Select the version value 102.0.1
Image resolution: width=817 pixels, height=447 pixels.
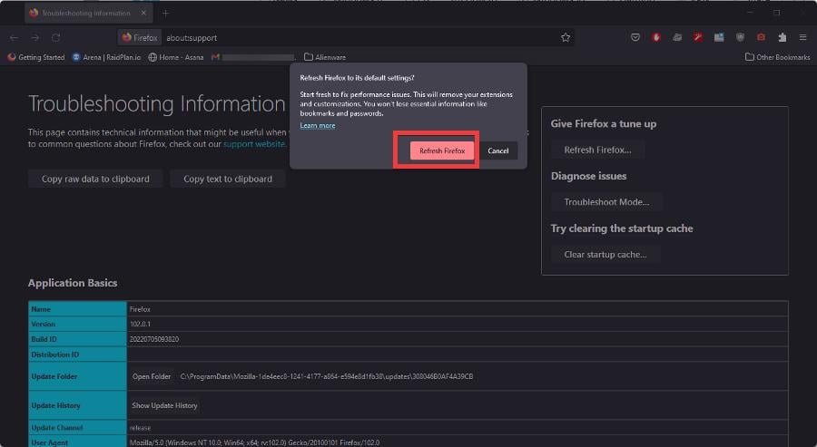tap(140, 324)
